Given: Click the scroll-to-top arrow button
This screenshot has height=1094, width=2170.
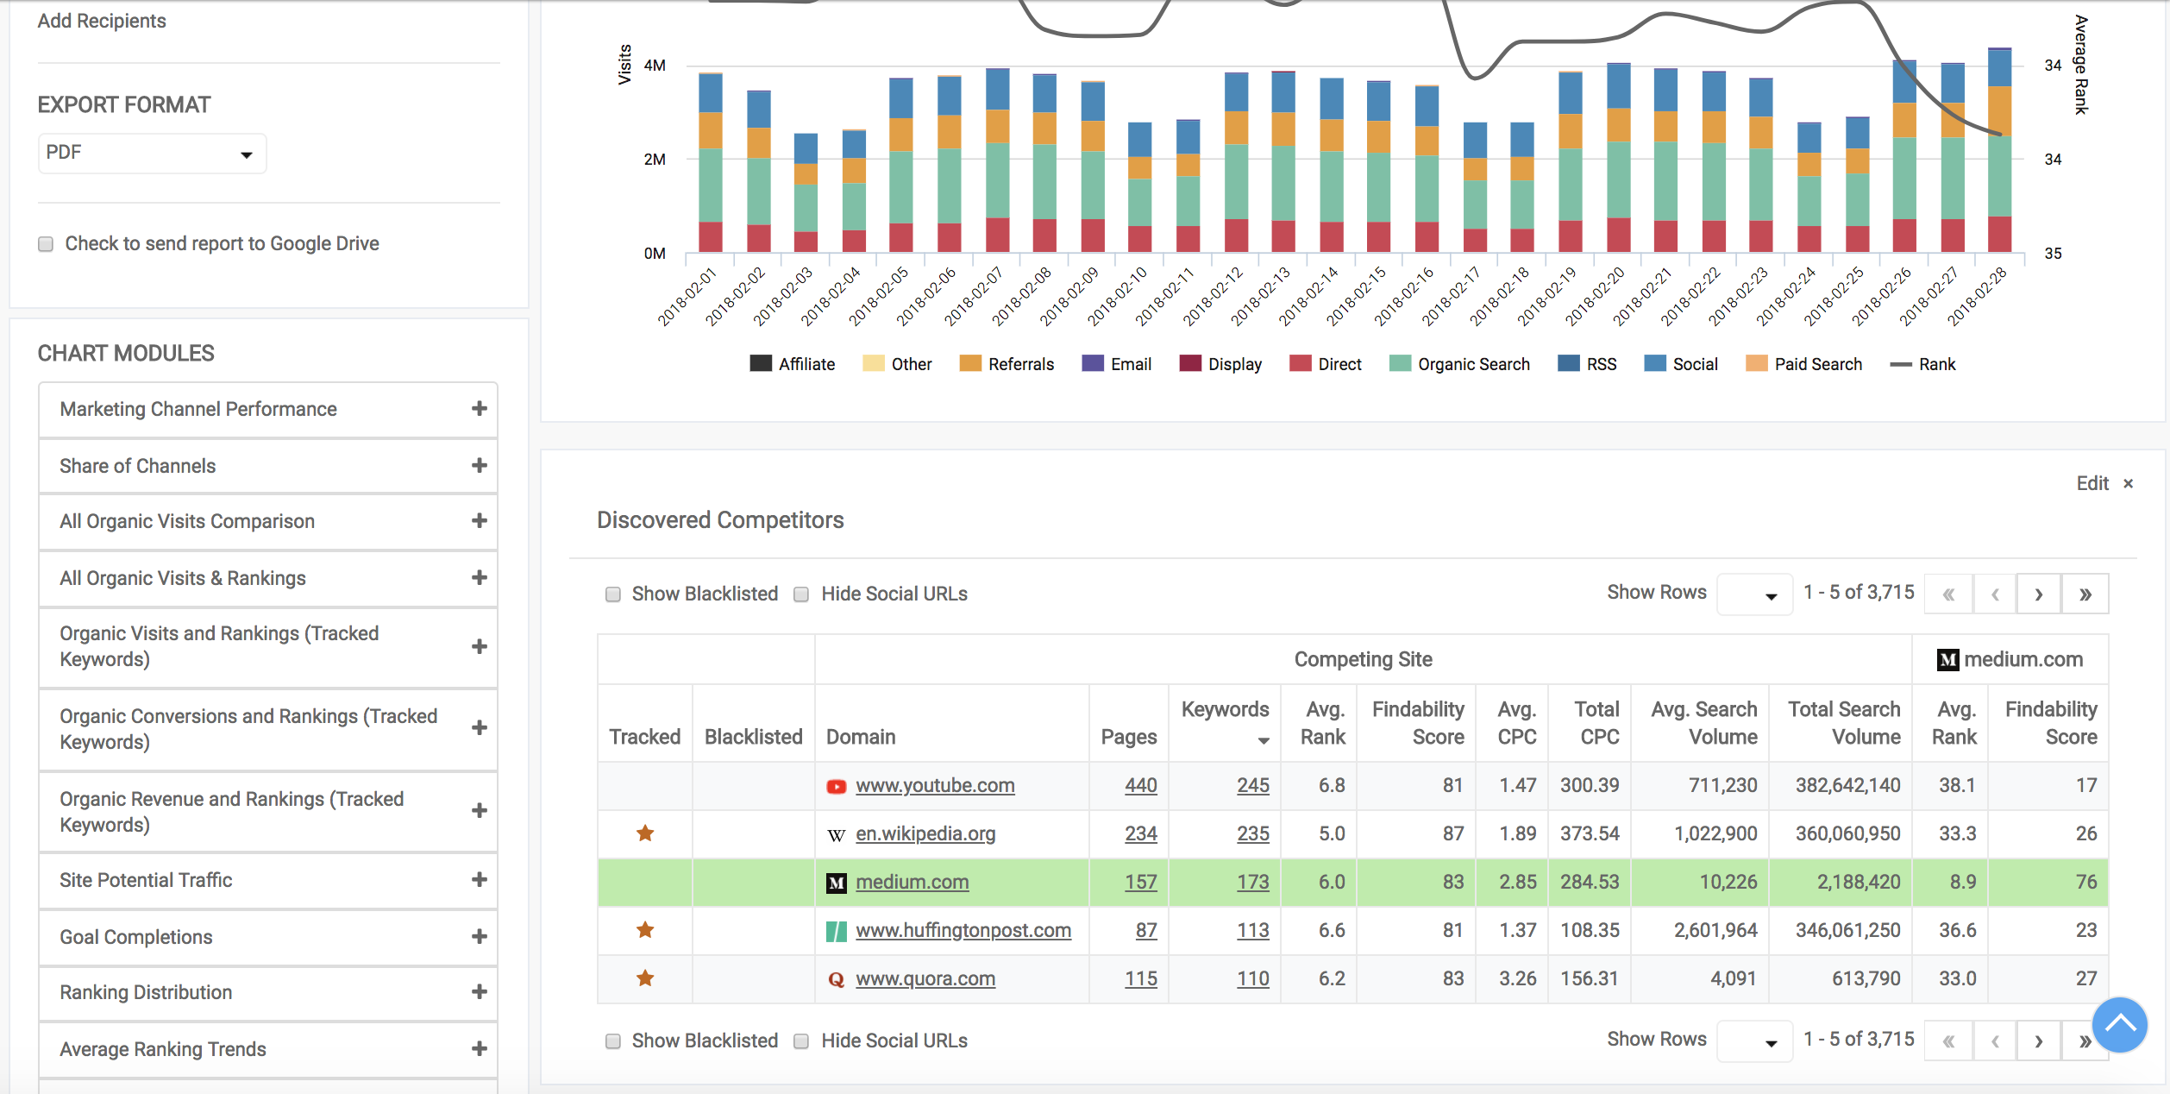Looking at the screenshot, I should tap(2119, 1024).
